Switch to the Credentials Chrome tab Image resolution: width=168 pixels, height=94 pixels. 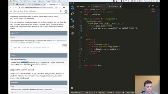click(38, 4)
